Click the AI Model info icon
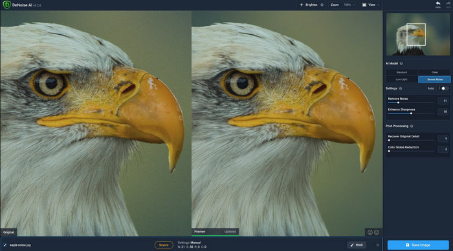Viewport: 453px width, 251px height. [x=401, y=63]
